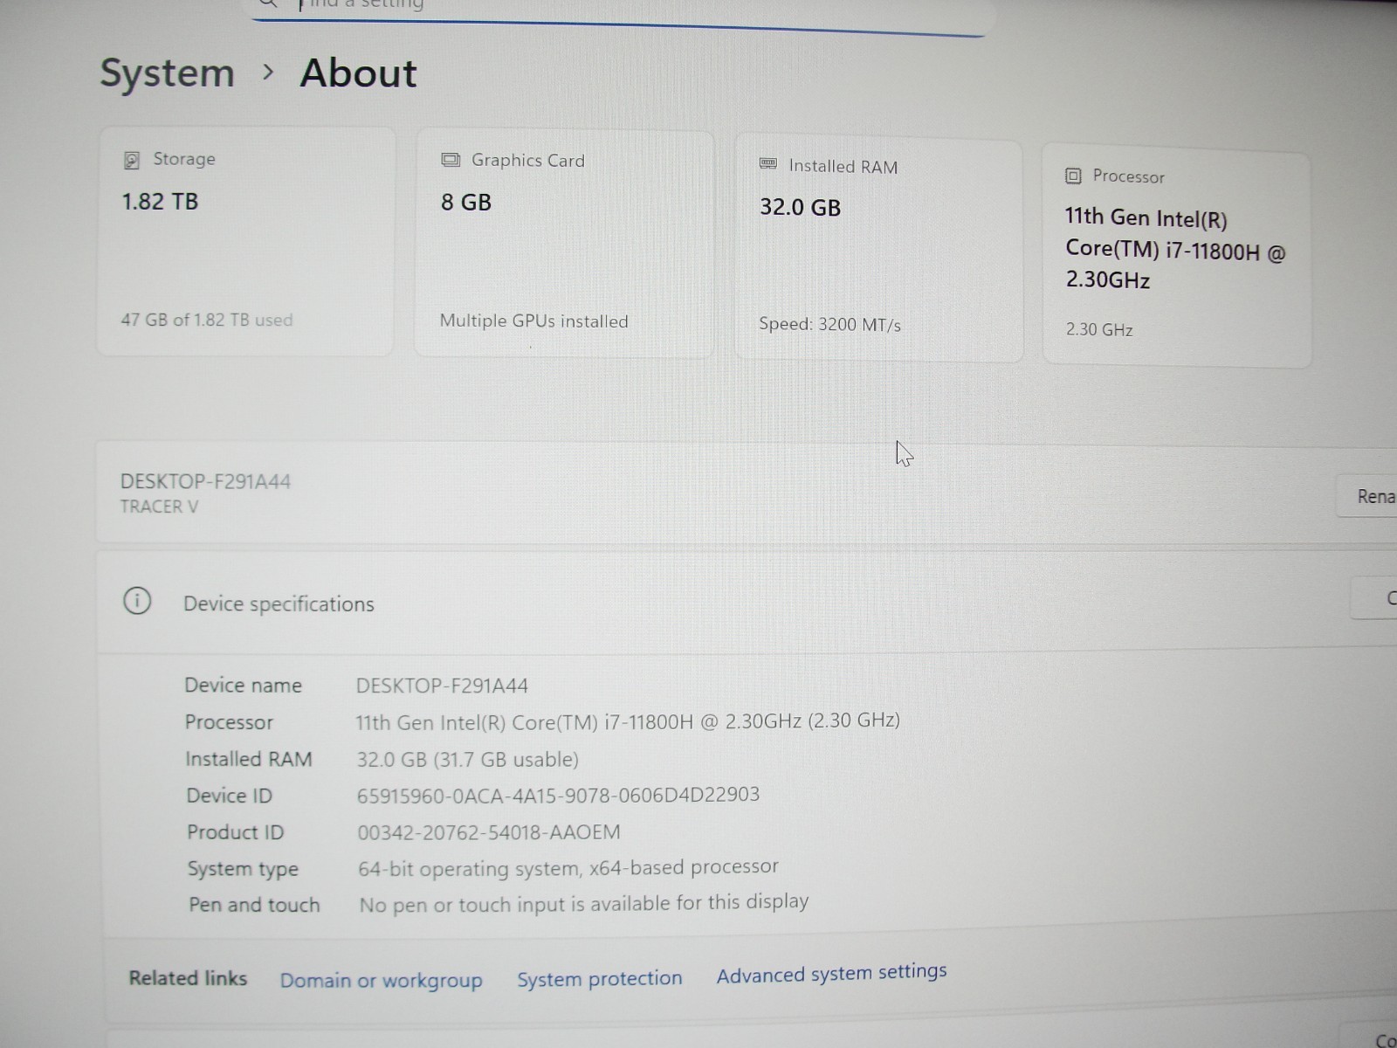The image size is (1397, 1048).
Task: Click the Pen and touch label
Action: (x=254, y=905)
